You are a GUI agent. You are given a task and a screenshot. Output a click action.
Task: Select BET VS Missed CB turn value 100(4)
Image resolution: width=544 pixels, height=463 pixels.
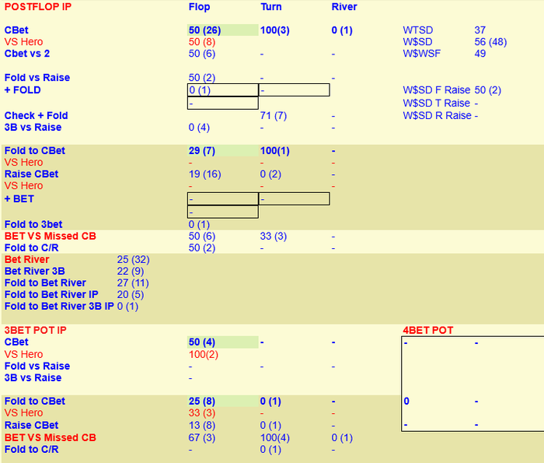point(275,437)
